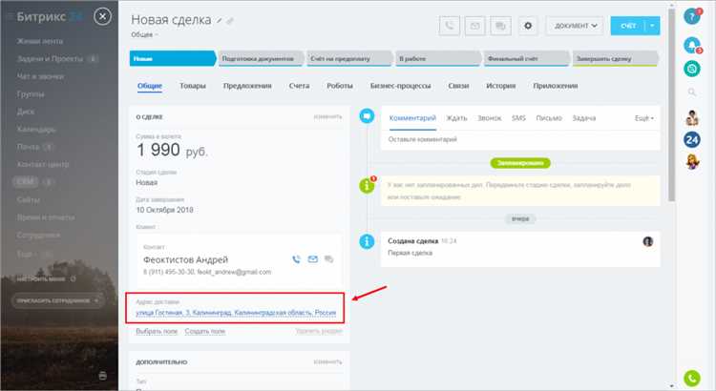Viewport: 716px width, 391px height.
Task: Open the Общие pipeline dropdown under the title
Action: click(x=144, y=34)
